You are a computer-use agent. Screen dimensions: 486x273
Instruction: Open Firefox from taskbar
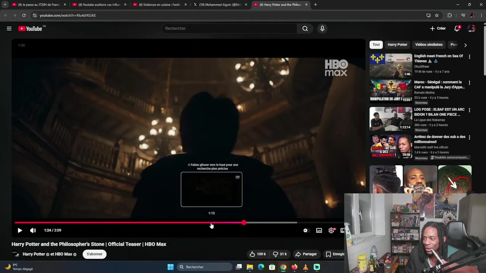pos(294,267)
